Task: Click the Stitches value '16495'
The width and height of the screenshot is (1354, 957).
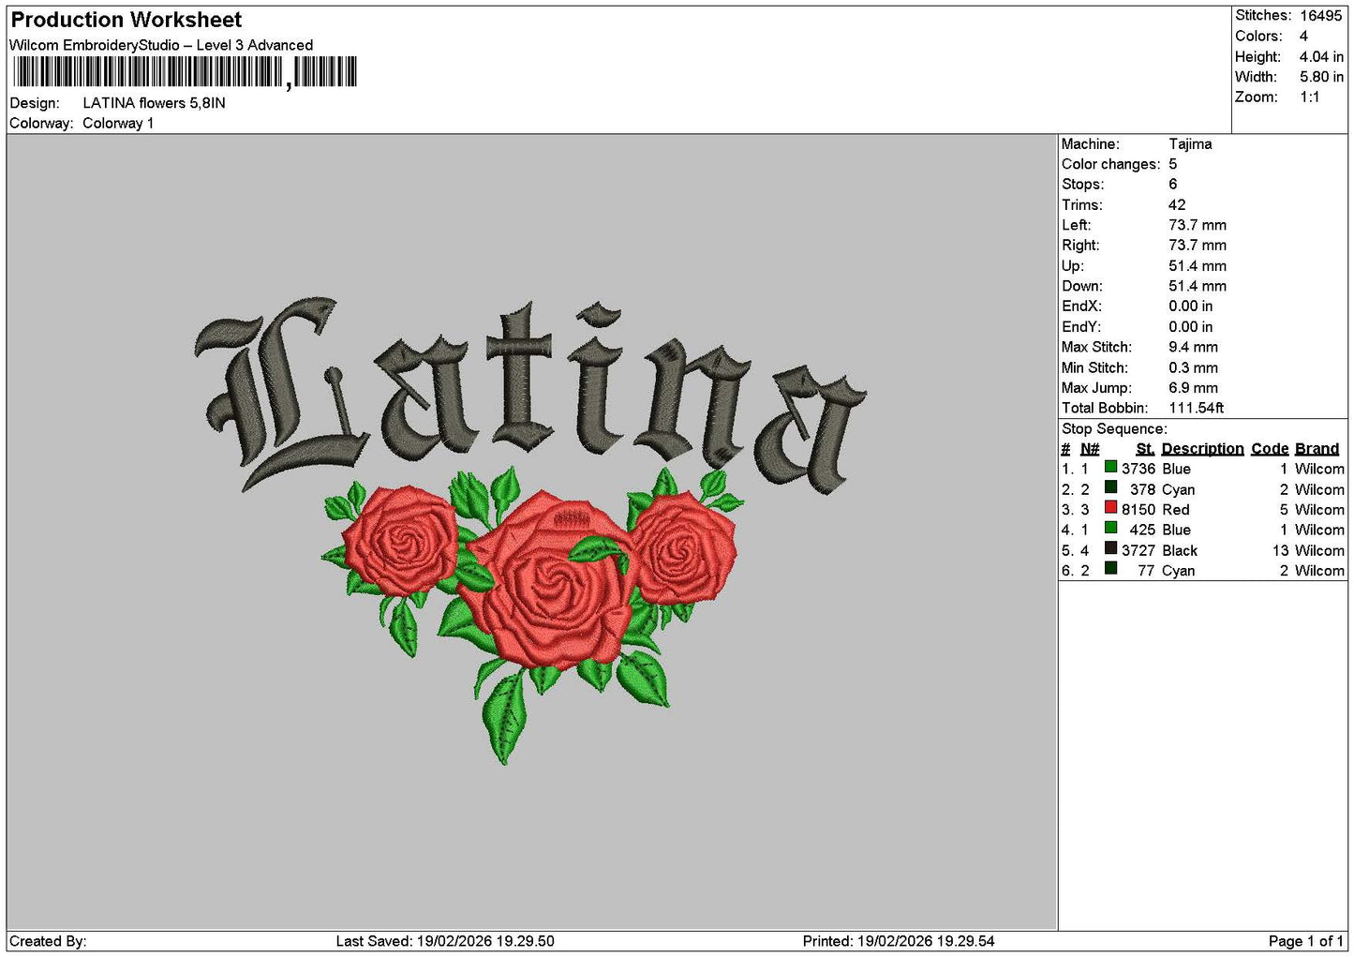Action: coord(1320,16)
